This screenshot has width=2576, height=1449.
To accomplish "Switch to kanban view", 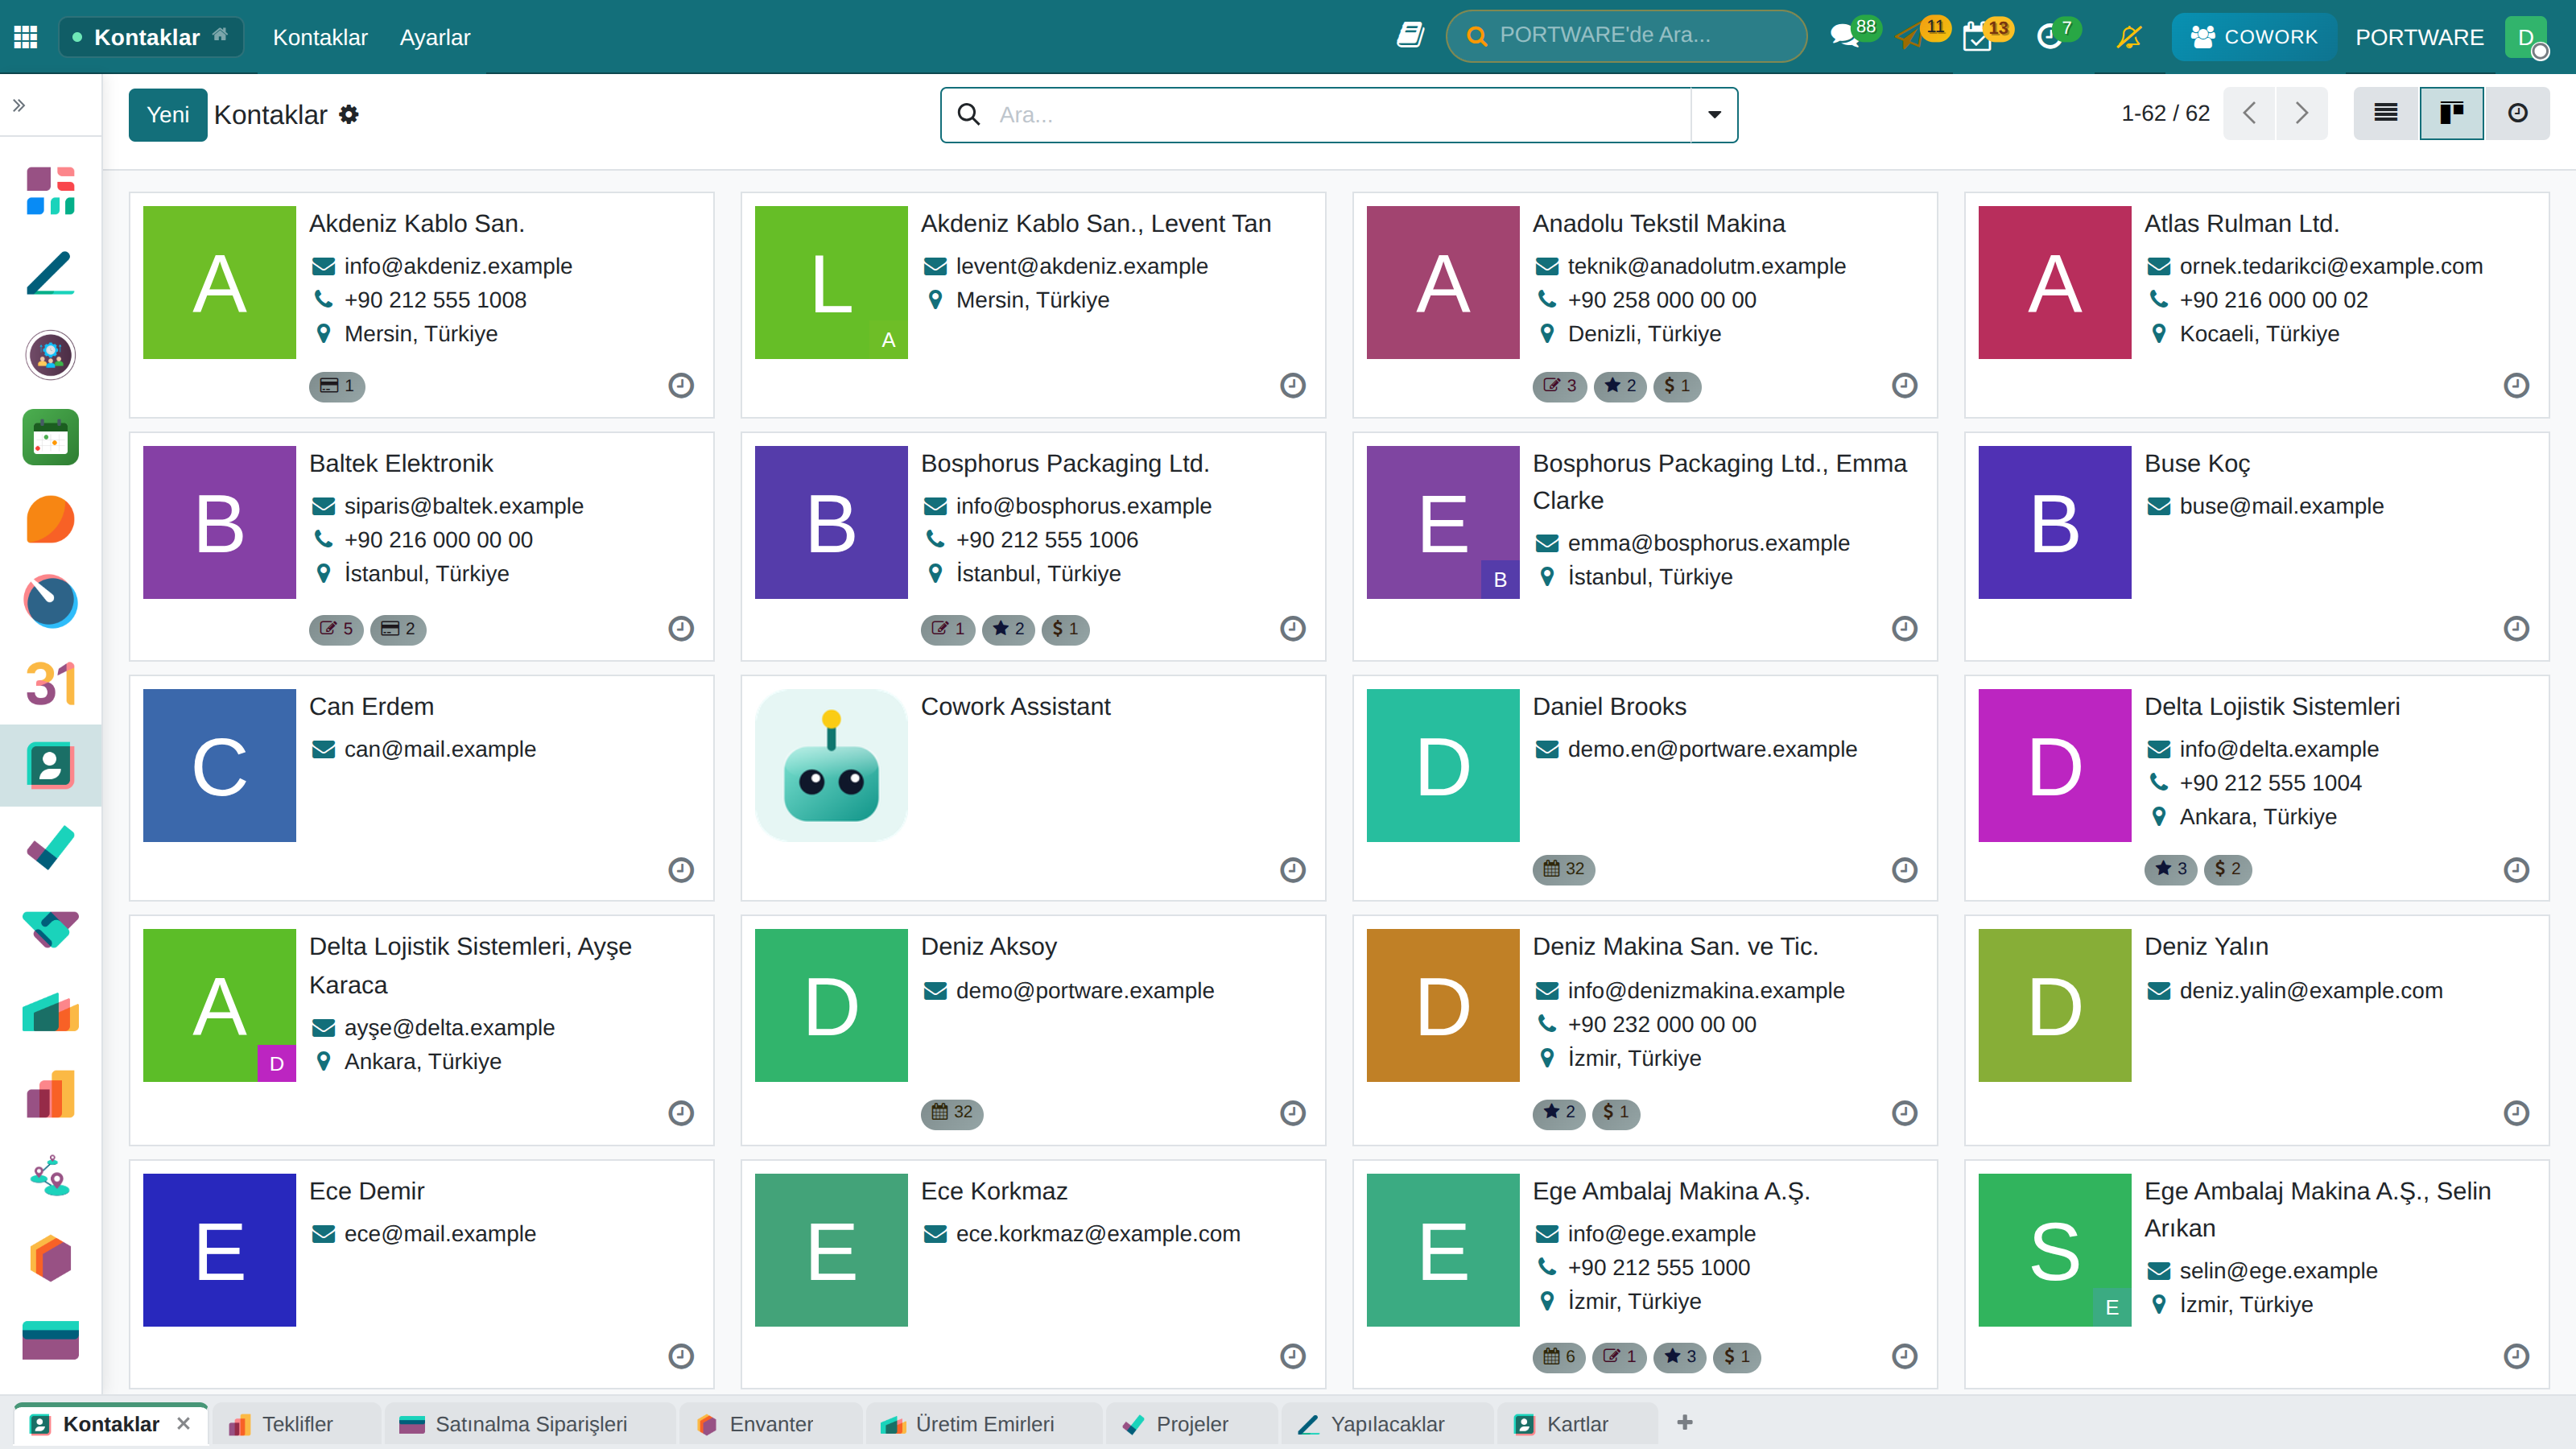I will [x=2451, y=113].
